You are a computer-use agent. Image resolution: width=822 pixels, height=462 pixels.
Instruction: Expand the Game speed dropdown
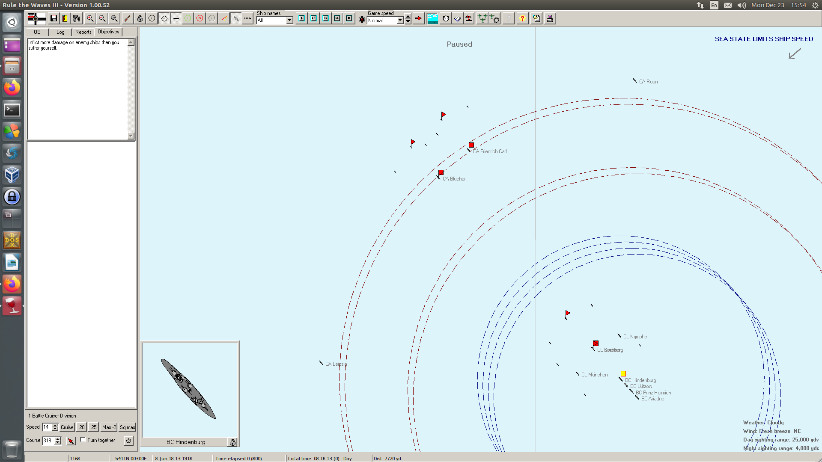click(400, 21)
